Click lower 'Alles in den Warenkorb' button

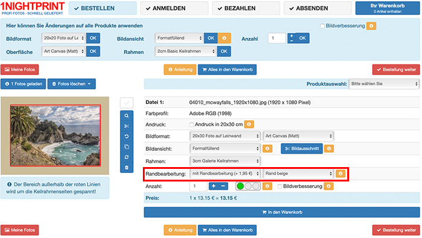(x=227, y=230)
